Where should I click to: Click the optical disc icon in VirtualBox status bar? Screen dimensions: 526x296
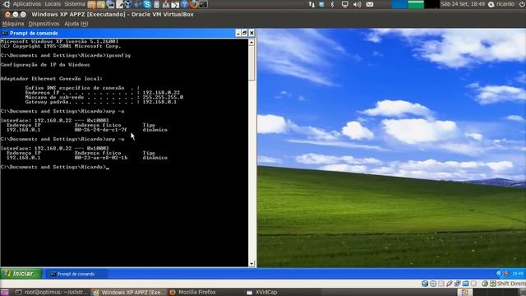tap(433, 284)
